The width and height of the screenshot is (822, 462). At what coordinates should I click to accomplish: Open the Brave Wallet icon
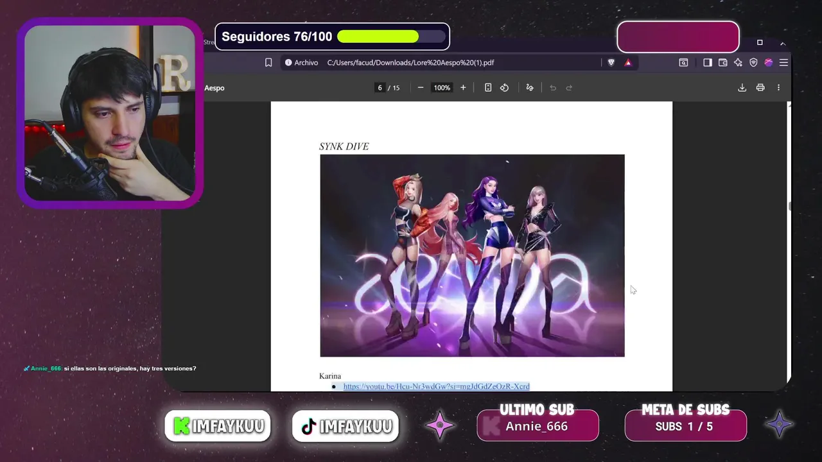(722, 62)
